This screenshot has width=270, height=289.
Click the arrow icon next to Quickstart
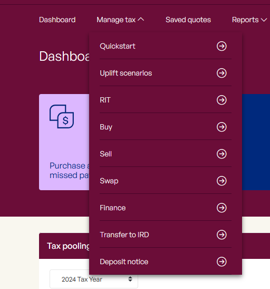[x=221, y=46]
